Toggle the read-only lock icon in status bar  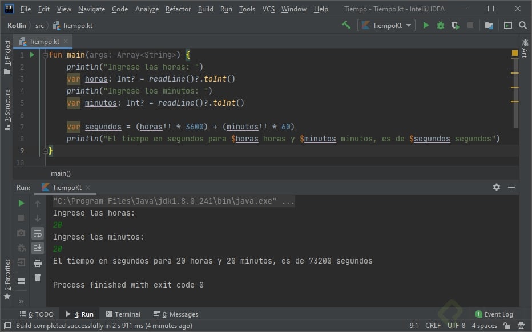(x=506, y=326)
